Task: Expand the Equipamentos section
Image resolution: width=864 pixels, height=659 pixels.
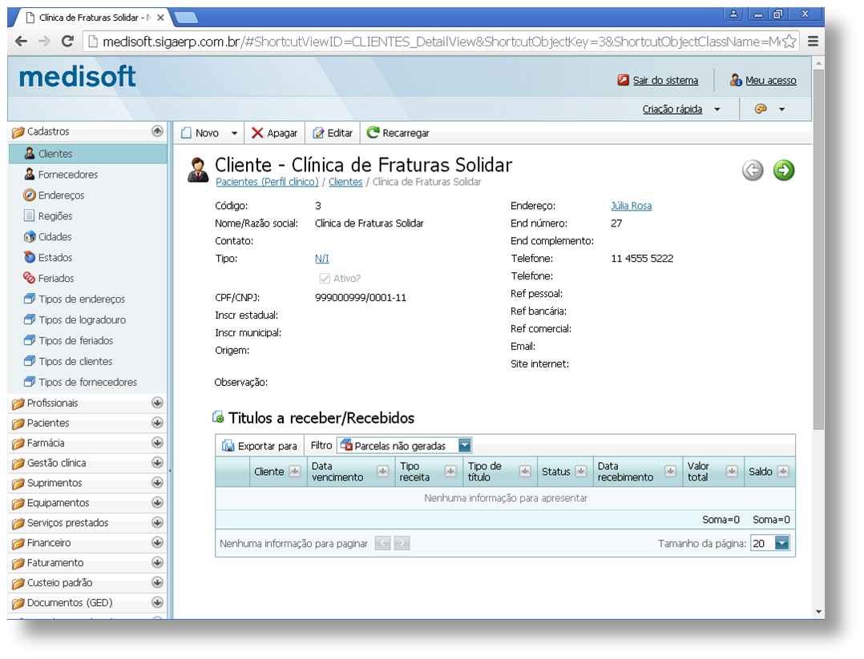Action: [157, 503]
